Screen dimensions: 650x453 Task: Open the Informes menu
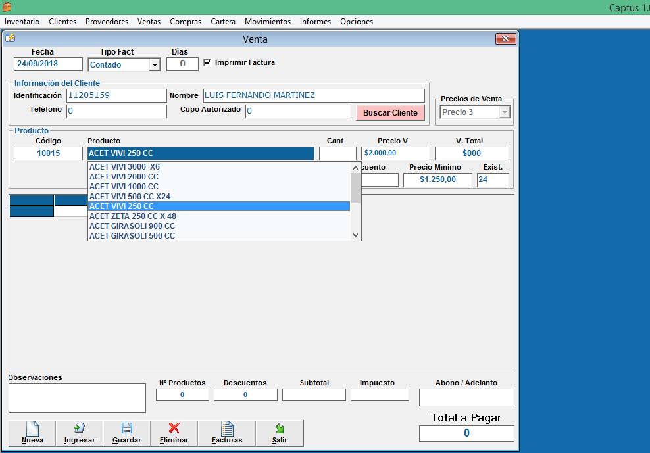[x=315, y=22]
